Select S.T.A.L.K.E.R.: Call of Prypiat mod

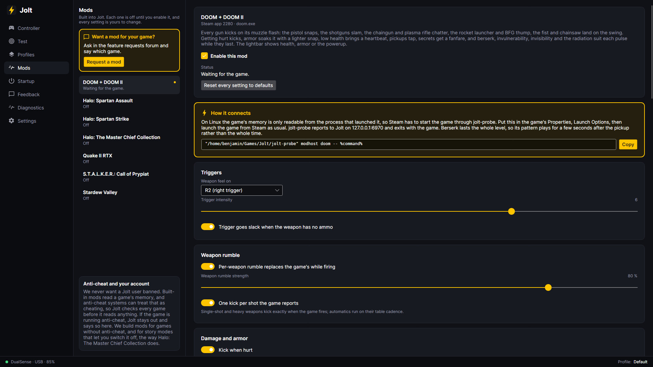[x=129, y=177]
